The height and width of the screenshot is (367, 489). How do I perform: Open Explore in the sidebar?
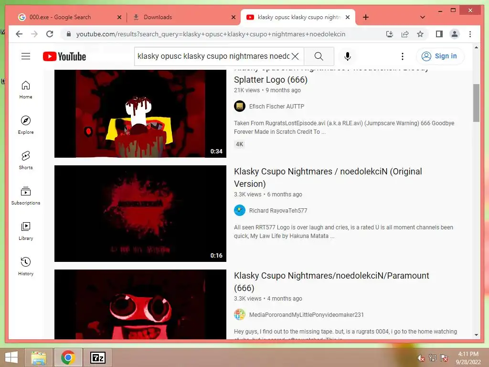(x=26, y=125)
